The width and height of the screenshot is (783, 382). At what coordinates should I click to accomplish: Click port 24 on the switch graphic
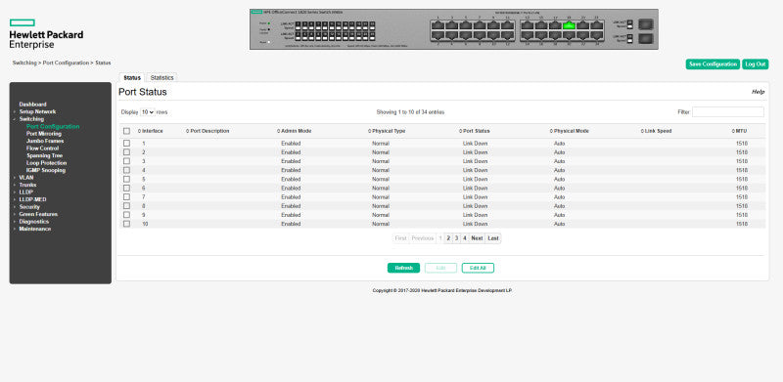pyautogui.click(x=597, y=35)
